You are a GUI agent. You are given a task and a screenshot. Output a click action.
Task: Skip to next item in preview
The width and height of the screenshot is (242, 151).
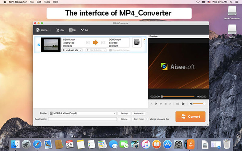[170, 104]
